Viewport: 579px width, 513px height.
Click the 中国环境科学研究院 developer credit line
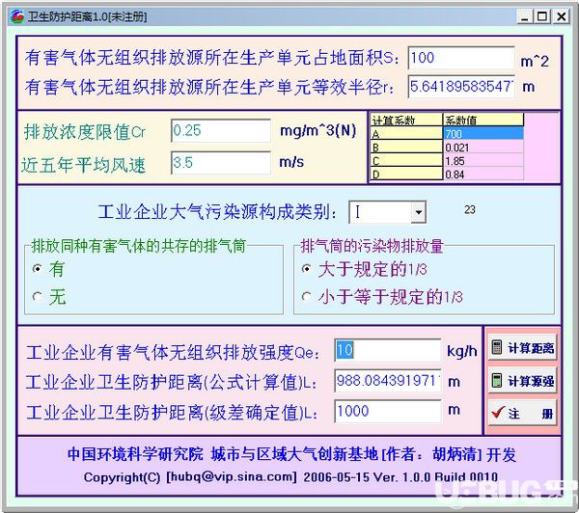coord(291,454)
